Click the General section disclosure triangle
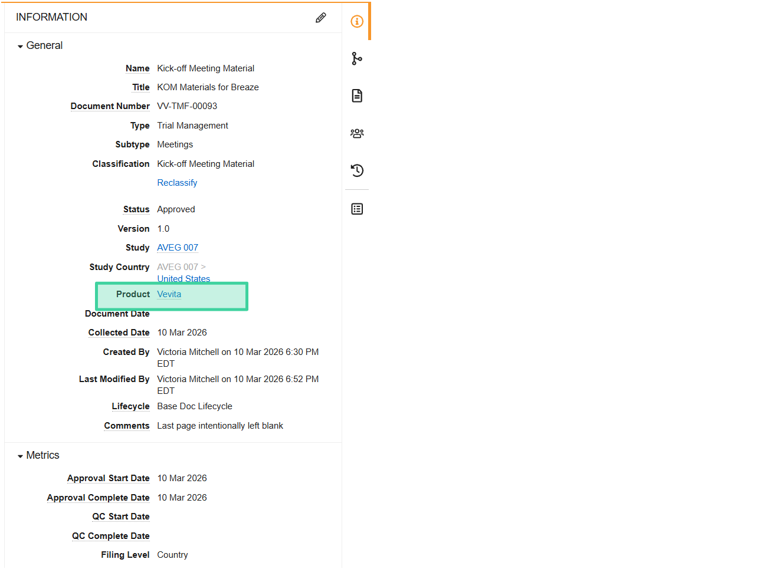Image resolution: width=767 pixels, height=569 pixels. tap(19, 45)
